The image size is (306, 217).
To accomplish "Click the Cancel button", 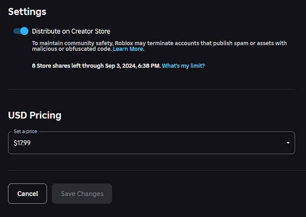I will (27, 194).
